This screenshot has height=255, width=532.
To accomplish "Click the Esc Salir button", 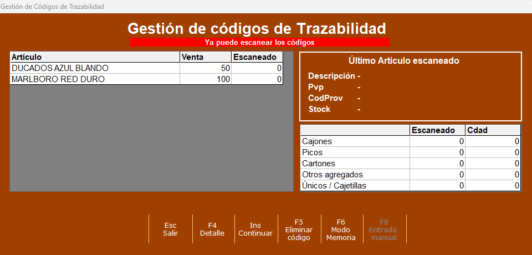I will 170,229.
